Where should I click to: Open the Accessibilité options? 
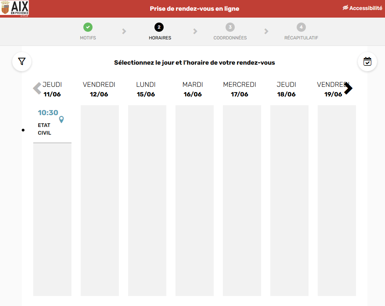362,8
